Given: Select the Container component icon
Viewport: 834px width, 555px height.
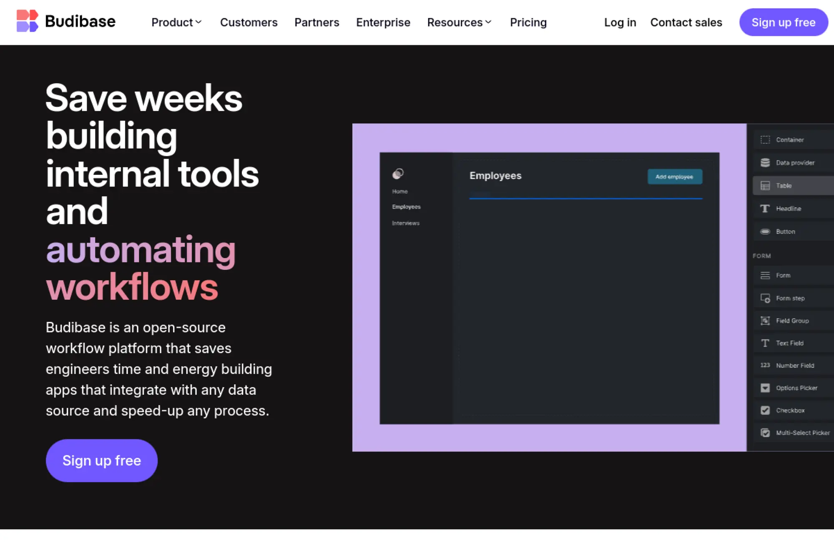Looking at the screenshot, I should click(x=765, y=140).
